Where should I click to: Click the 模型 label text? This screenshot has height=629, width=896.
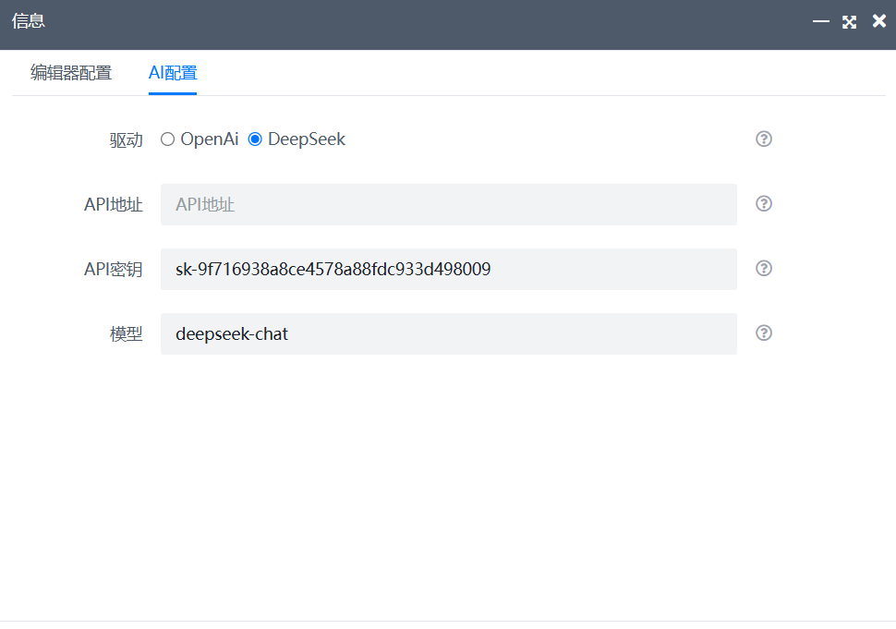tap(126, 333)
